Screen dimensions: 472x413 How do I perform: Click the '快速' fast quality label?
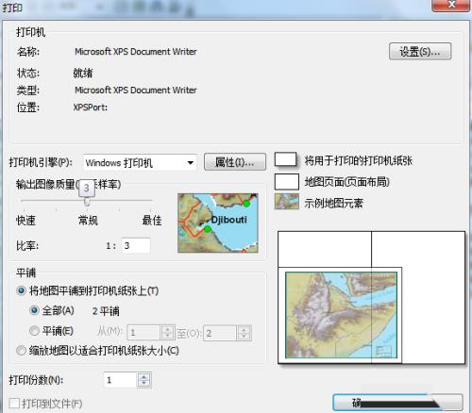click(x=25, y=221)
